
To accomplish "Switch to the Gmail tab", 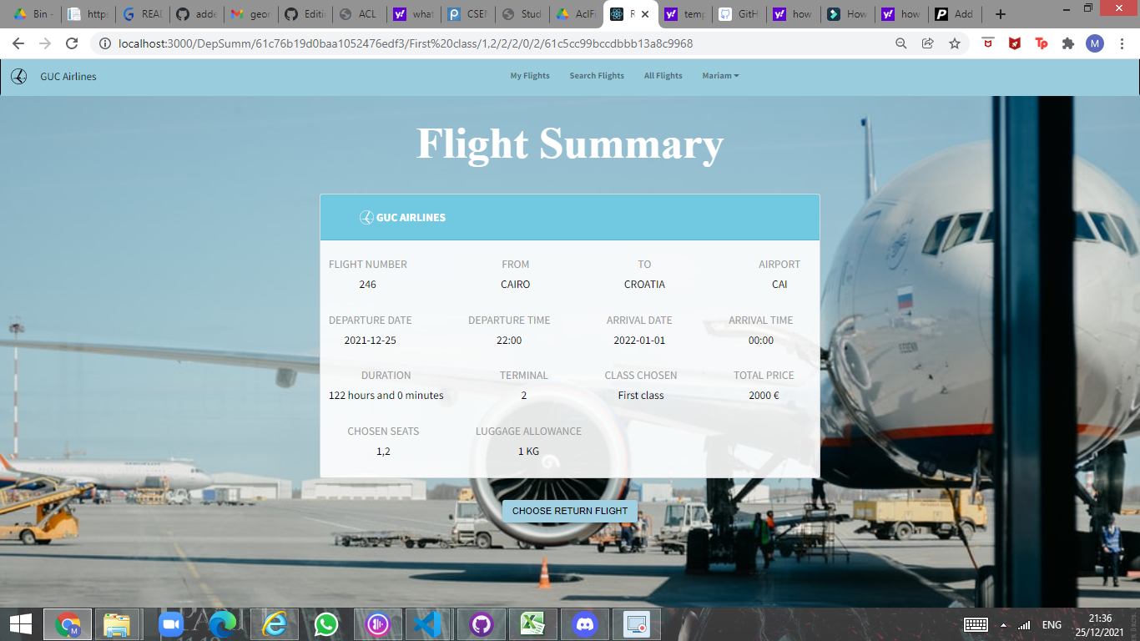I will point(250,14).
